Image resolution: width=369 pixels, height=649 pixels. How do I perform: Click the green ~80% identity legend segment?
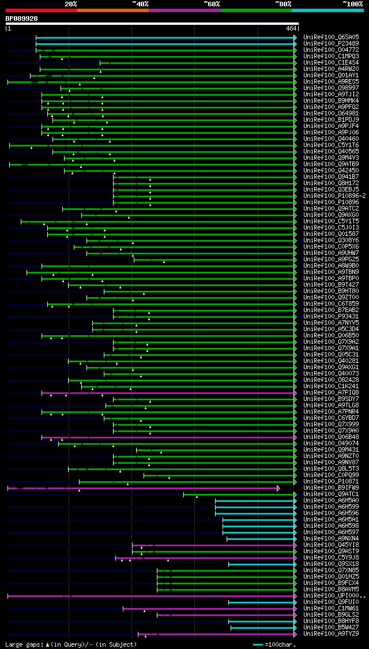pos(256,10)
